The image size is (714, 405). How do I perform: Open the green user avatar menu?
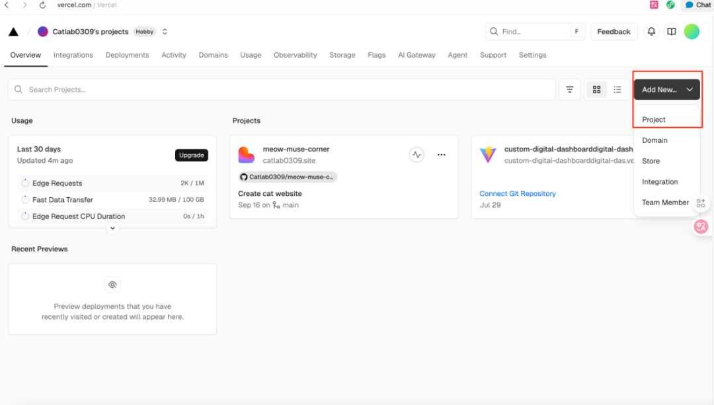(x=692, y=32)
